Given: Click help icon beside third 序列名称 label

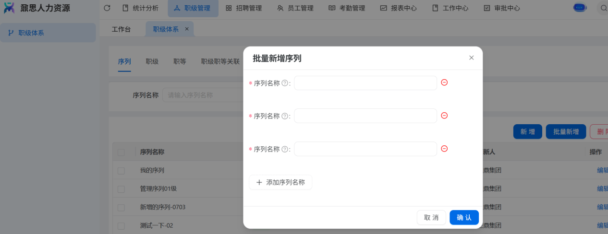Looking at the screenshot, I should coord(285,149).
